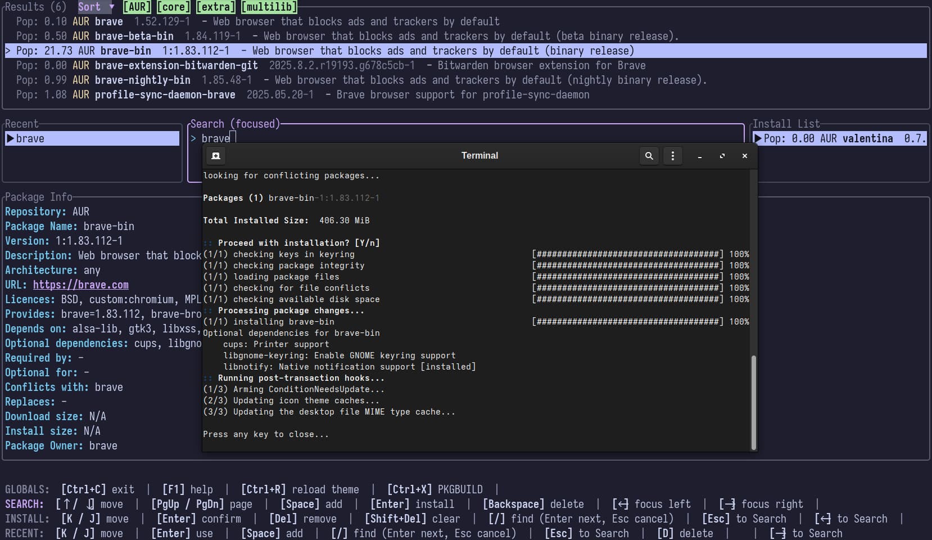The height and width of the screenshot is (540, 932).
Task: Click the terminal vertical scrollbar
Action: (x=753, y=402)
